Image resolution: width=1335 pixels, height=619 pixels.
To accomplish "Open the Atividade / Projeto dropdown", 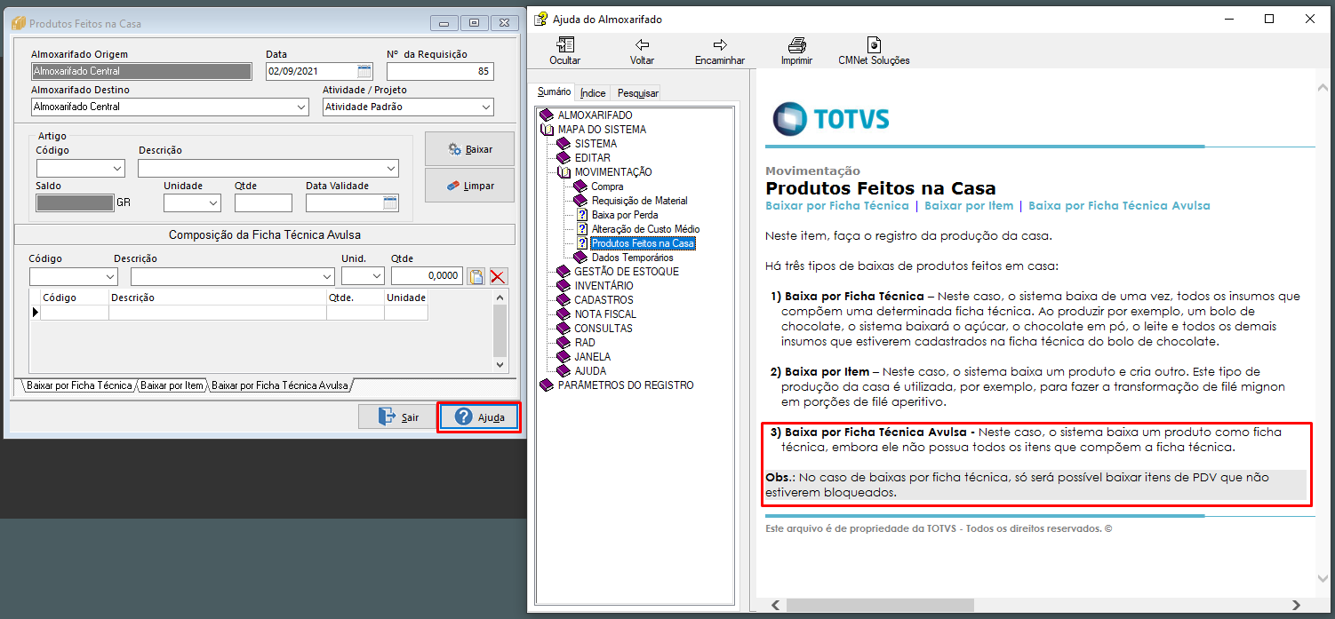I will pyautogui.click(x=485, y=107).
